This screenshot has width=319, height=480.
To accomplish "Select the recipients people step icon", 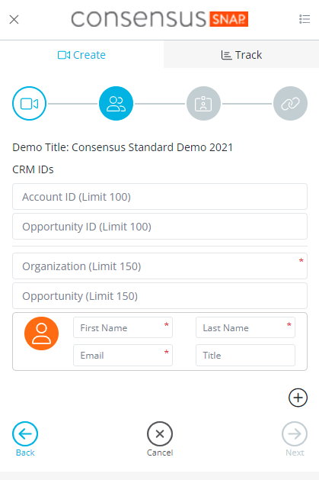I will coord(116,104).
